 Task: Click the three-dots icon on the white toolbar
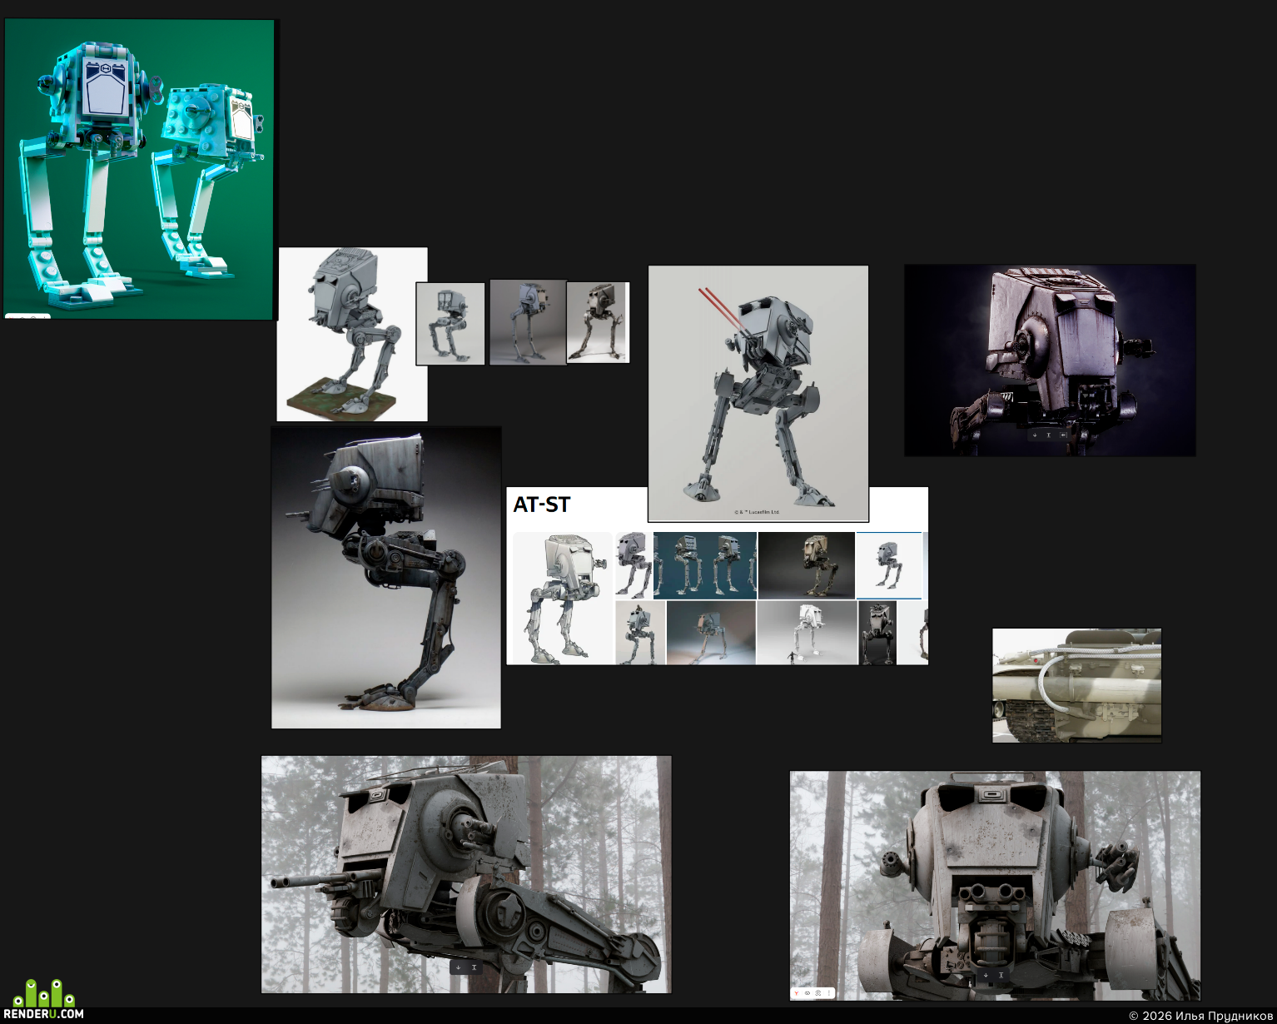pyautogui.click(x=829, y=993)
